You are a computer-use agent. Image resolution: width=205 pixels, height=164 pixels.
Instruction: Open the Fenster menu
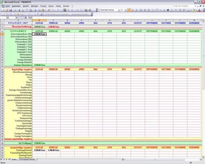[x=66, y=6]
